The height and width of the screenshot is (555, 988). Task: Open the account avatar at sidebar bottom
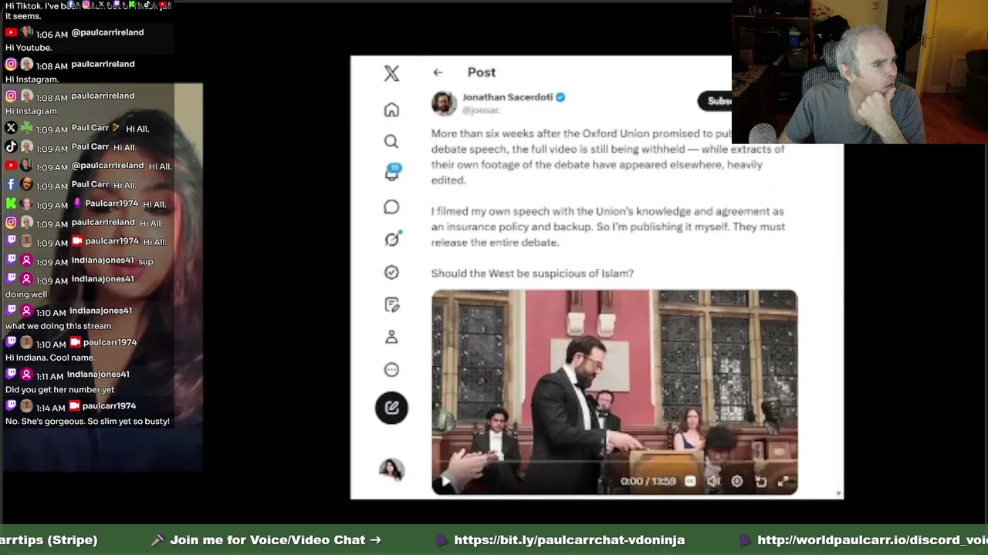(391, 469)
